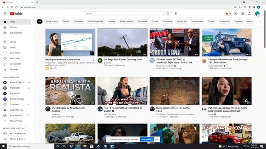Open the hamburger guide menu
This screenshot has height=149, width=266.
tap(5, 14)
